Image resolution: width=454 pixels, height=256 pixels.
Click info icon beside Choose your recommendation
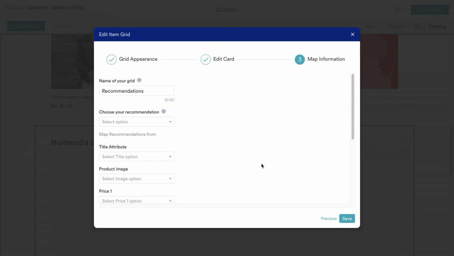(164, 112)
